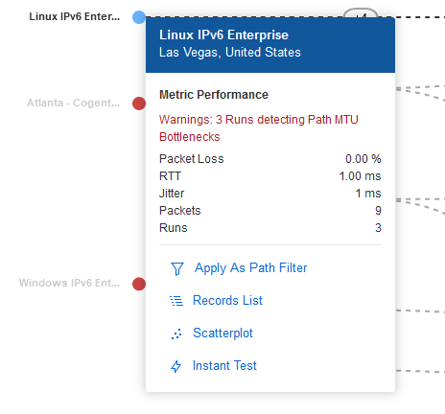The height and width of the screenshot is (414, 445).
Task: Select the red Windows IPv6 agent node
Action: (139, 284)
